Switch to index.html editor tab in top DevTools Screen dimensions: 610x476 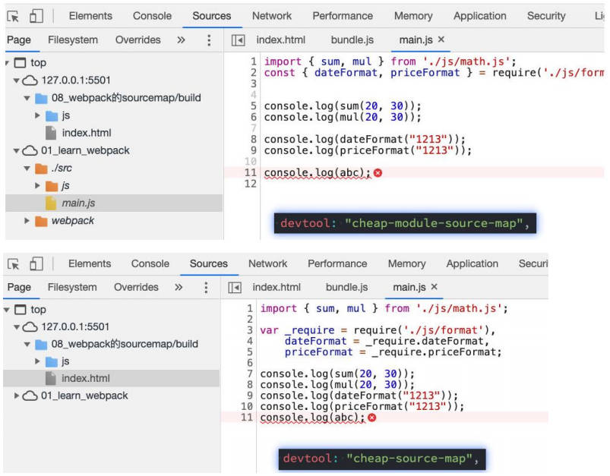coord(280,39)
